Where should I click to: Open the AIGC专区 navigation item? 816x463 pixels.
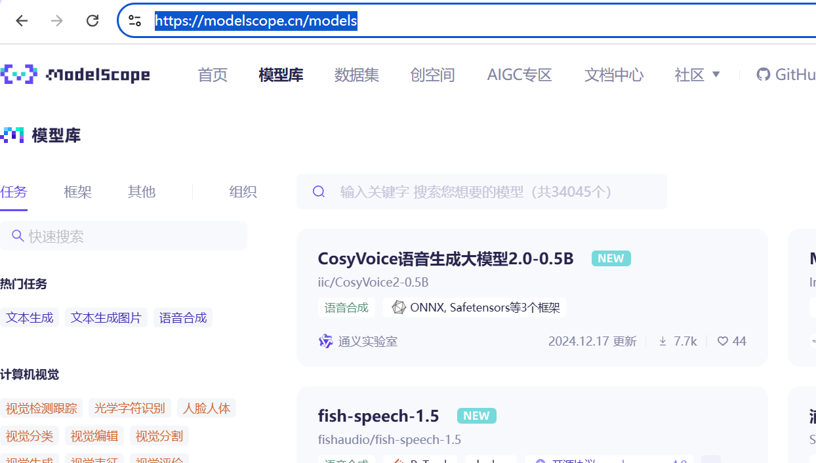[x=520, y=75]
